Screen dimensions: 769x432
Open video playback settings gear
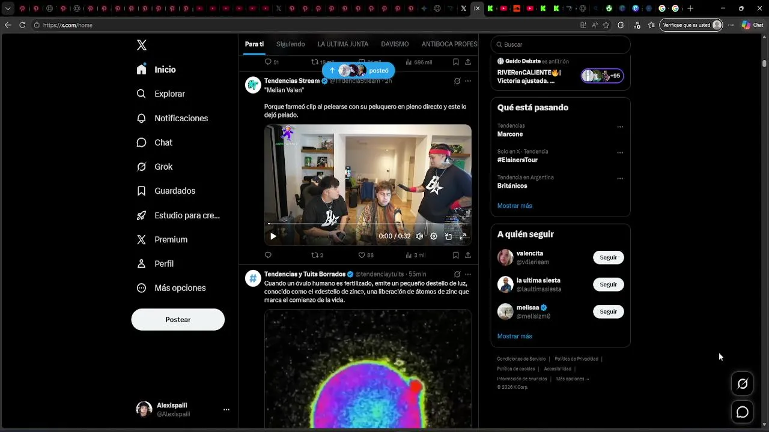pyautogui.click(x=434, y=236)
